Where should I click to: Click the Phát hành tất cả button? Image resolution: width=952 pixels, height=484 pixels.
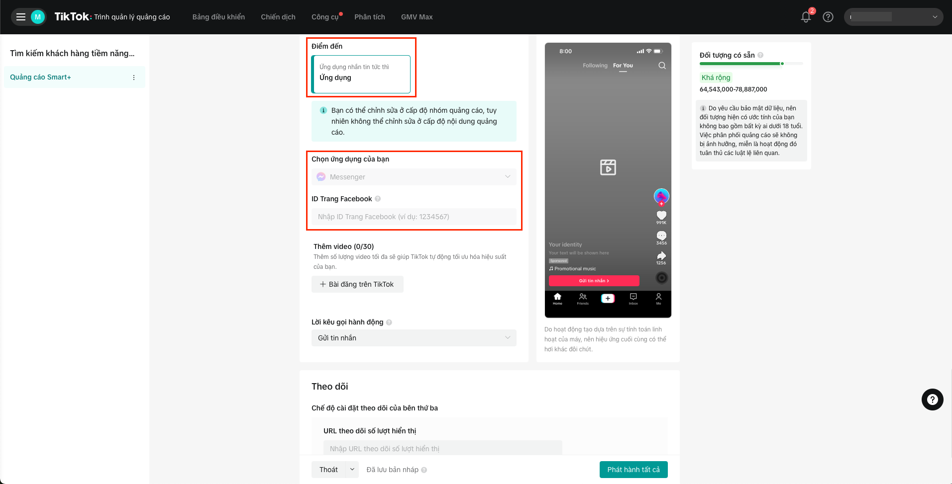(x=633, y=470)
